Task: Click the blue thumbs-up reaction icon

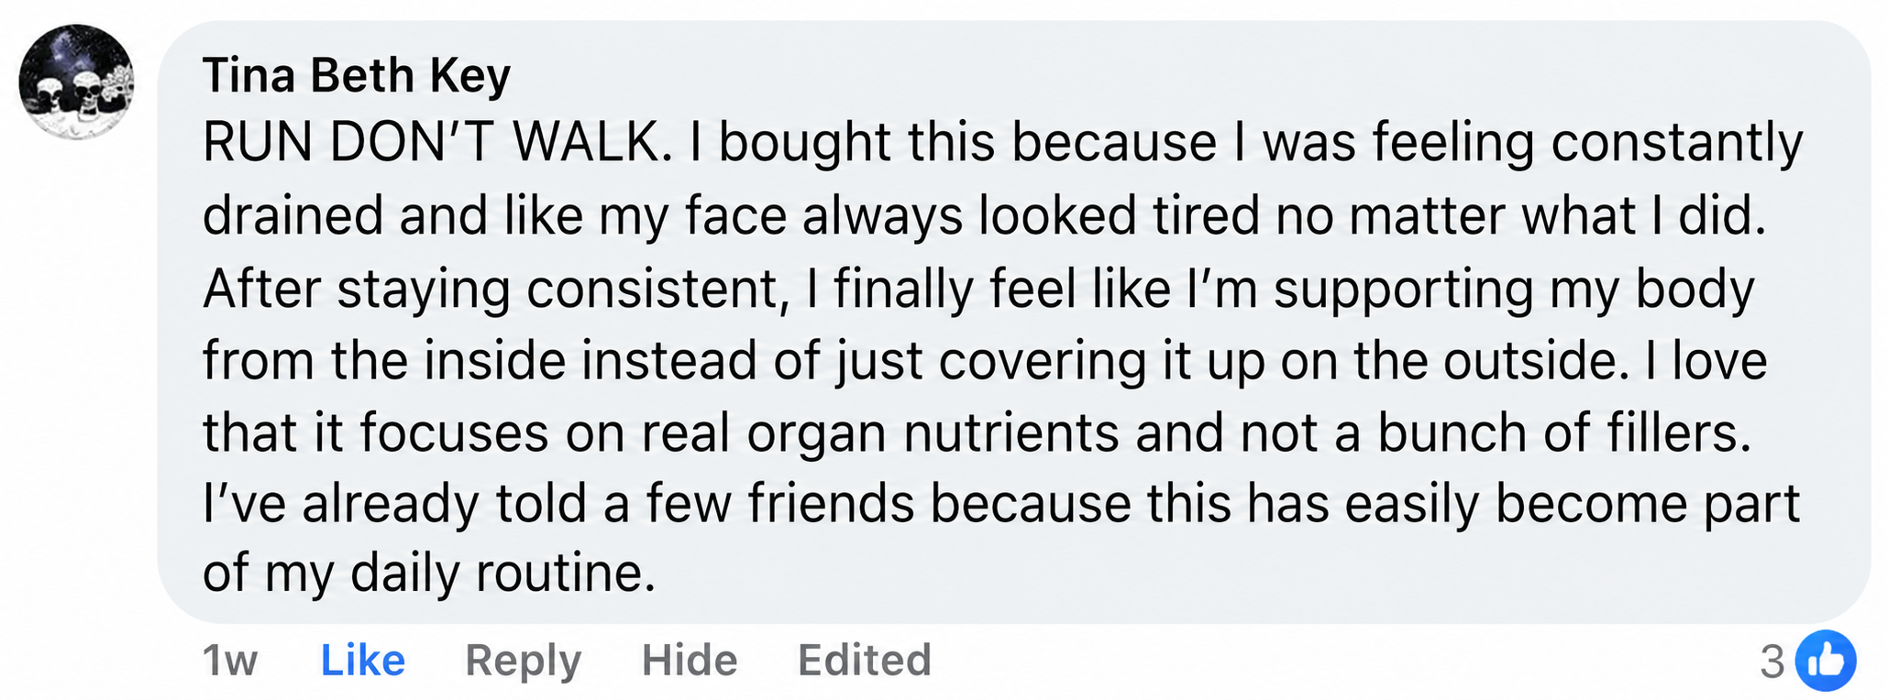Action: click(x=1825, y=661)
